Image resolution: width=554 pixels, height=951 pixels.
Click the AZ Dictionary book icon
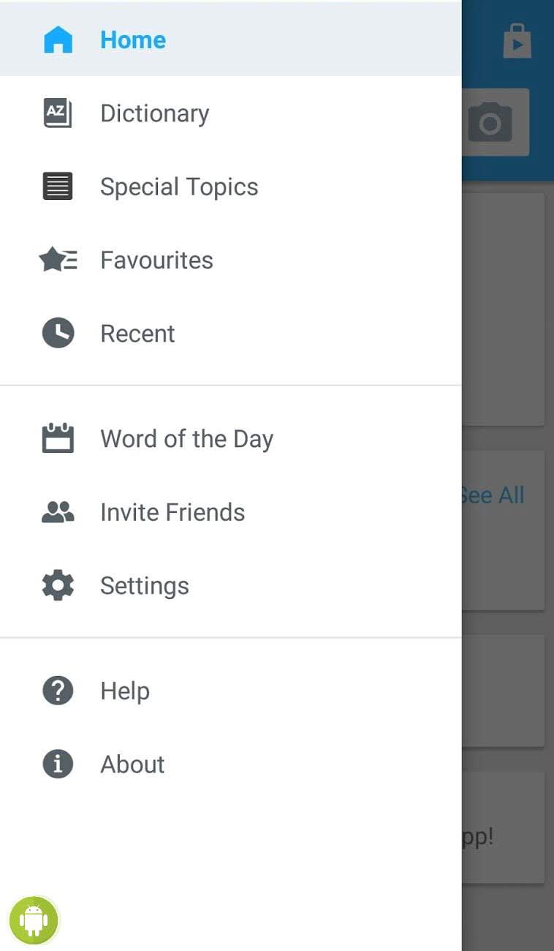click(x=58, y=113)
